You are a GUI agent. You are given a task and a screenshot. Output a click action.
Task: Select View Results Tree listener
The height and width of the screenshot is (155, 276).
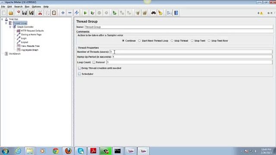tap(30, 46)
